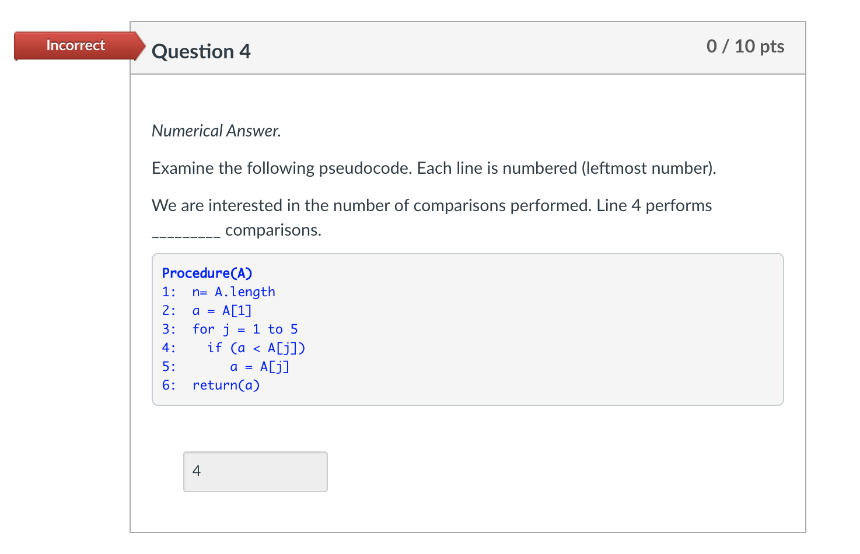Click the Question 4 header bar
Image resolution: width=860 pixels, height=554 pixels.
pyautogui.click(x=467, y=48)
